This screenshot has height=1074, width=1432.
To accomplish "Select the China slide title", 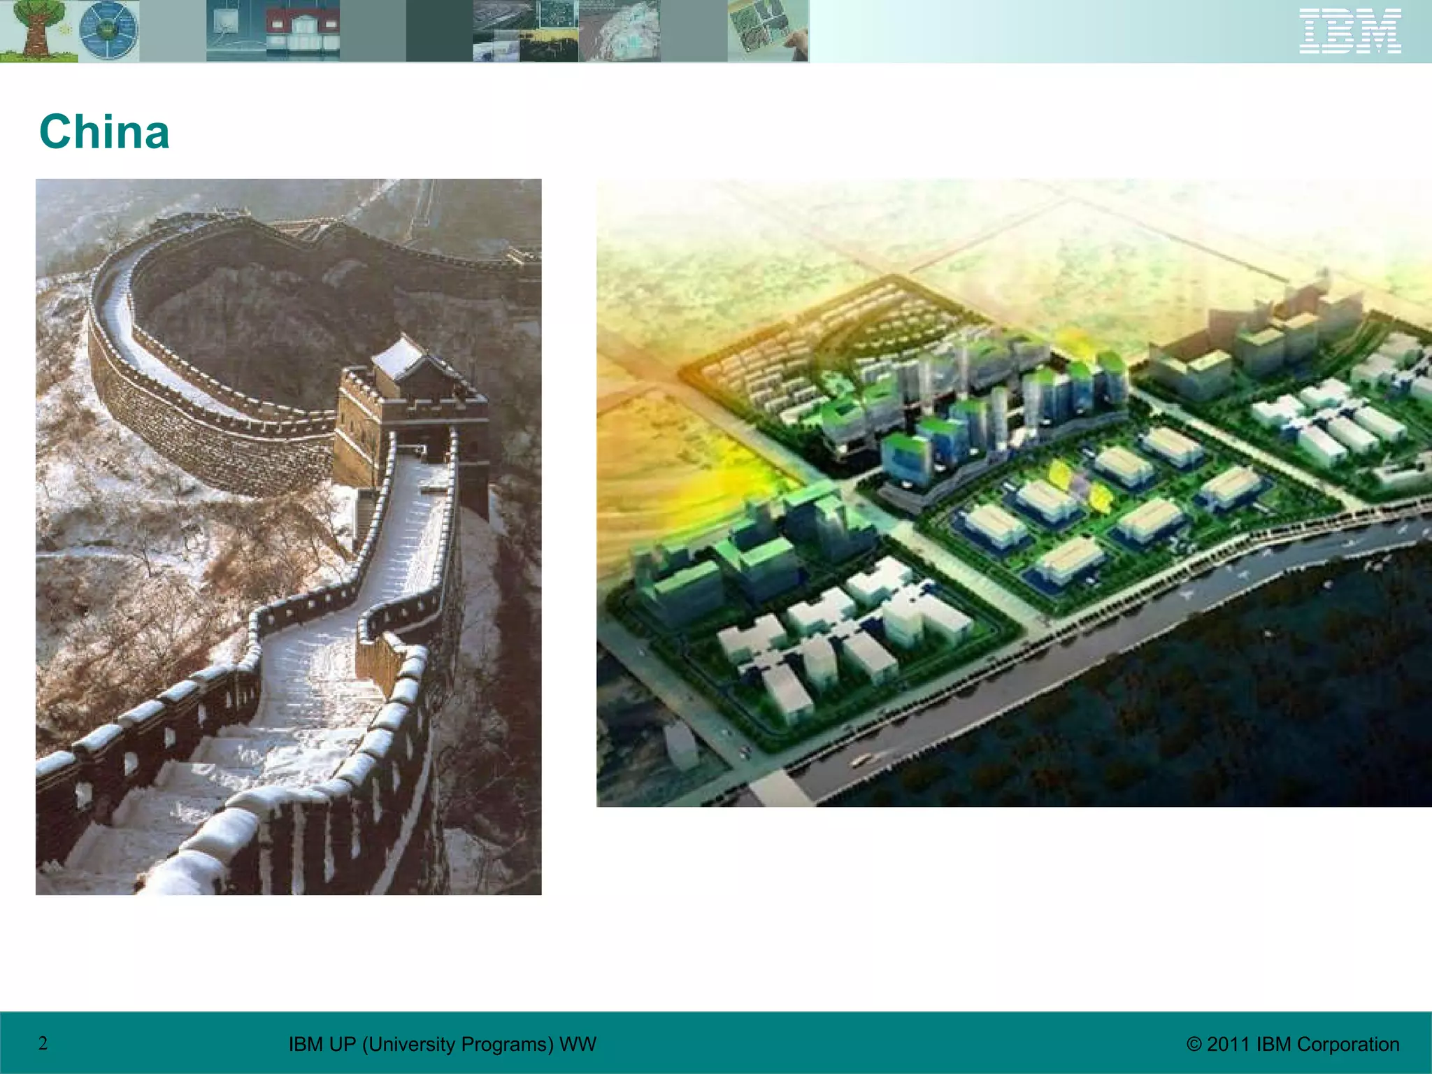I will [x=105, y=132].
